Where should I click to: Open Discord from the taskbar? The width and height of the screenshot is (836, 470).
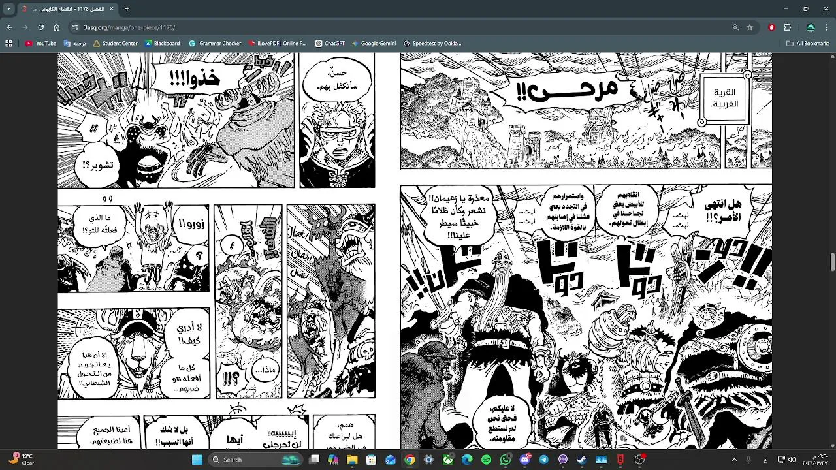524,460
